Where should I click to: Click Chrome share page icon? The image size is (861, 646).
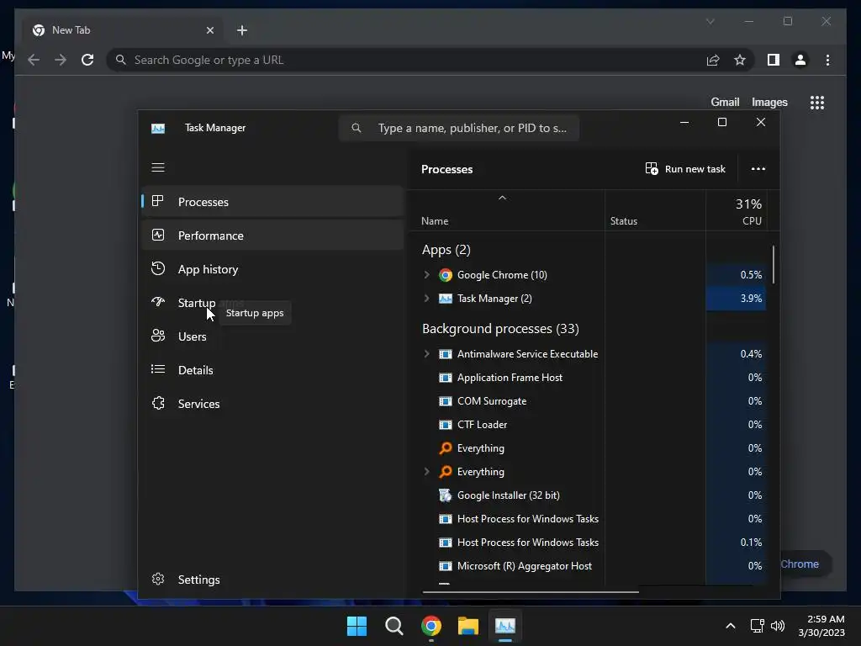[x=713, y=60]
